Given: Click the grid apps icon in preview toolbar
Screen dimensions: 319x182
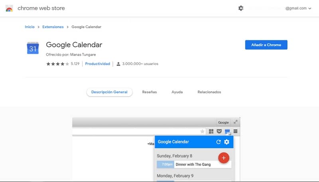Looking at the screenshot, I should pos(211,131).
